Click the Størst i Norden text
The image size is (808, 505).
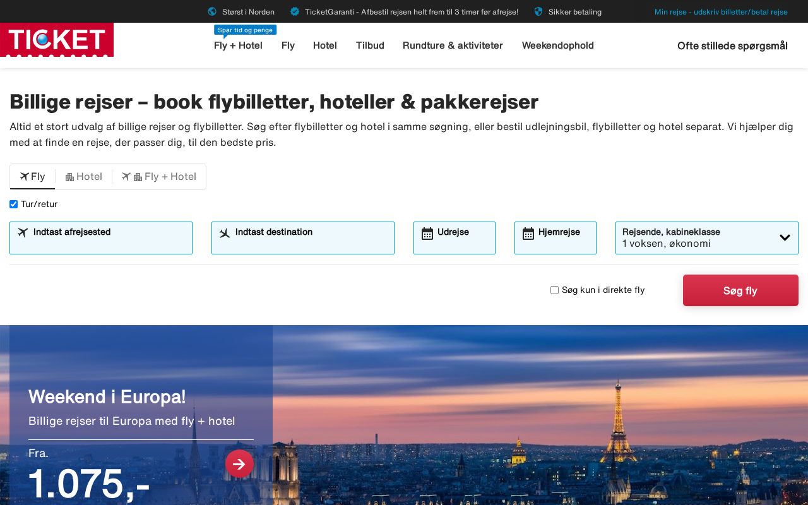[248, 12]
